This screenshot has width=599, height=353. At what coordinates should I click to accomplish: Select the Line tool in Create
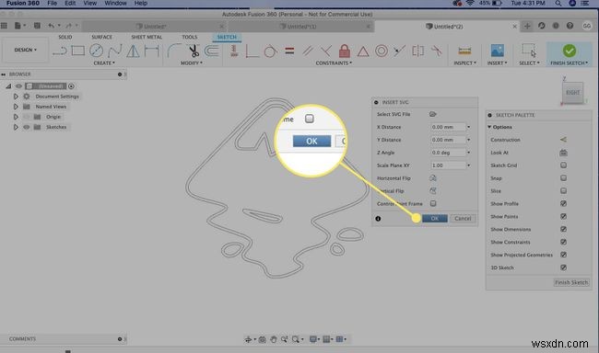(60, 51)
